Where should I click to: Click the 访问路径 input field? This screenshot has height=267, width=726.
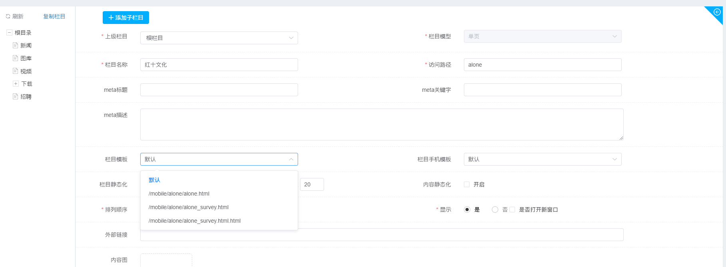point(542,65)
